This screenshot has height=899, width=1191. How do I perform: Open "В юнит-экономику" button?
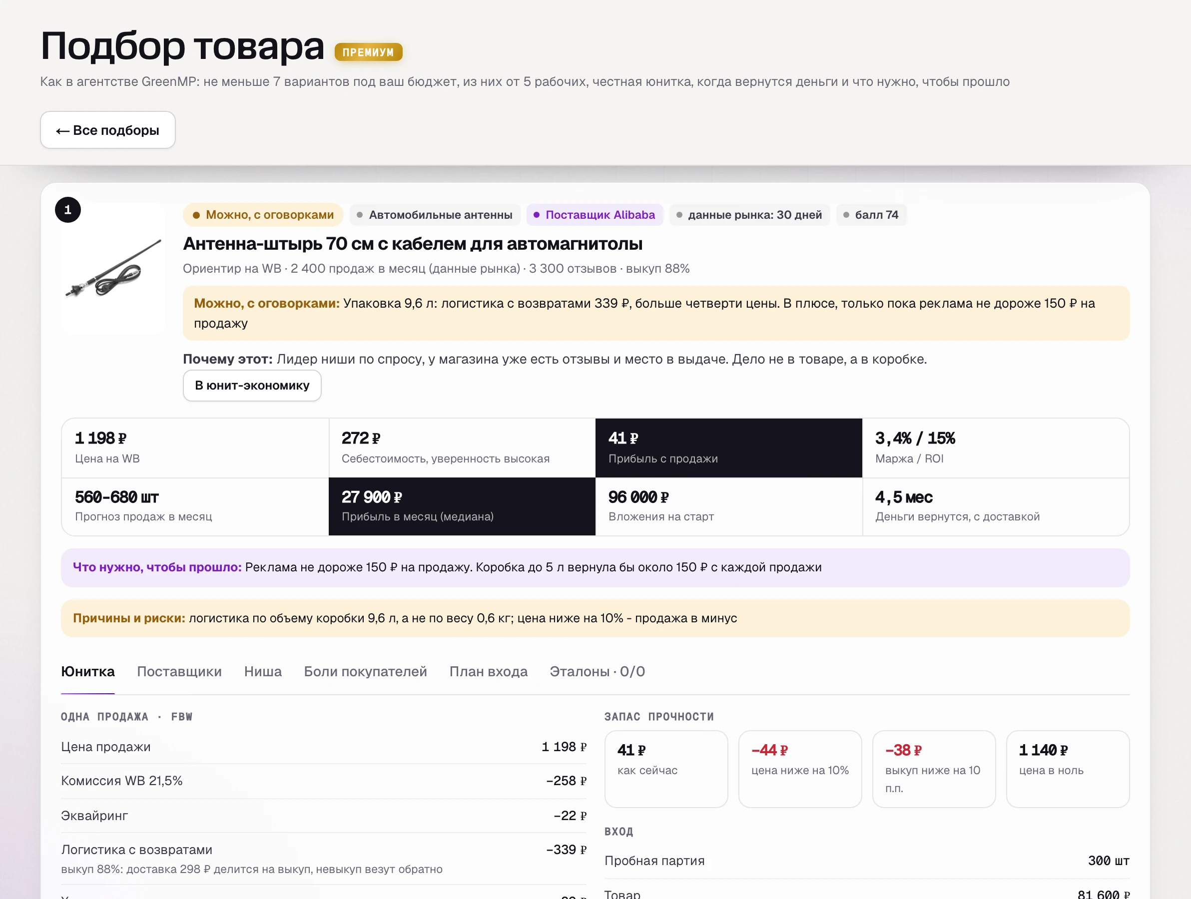(x=252, y=386)
